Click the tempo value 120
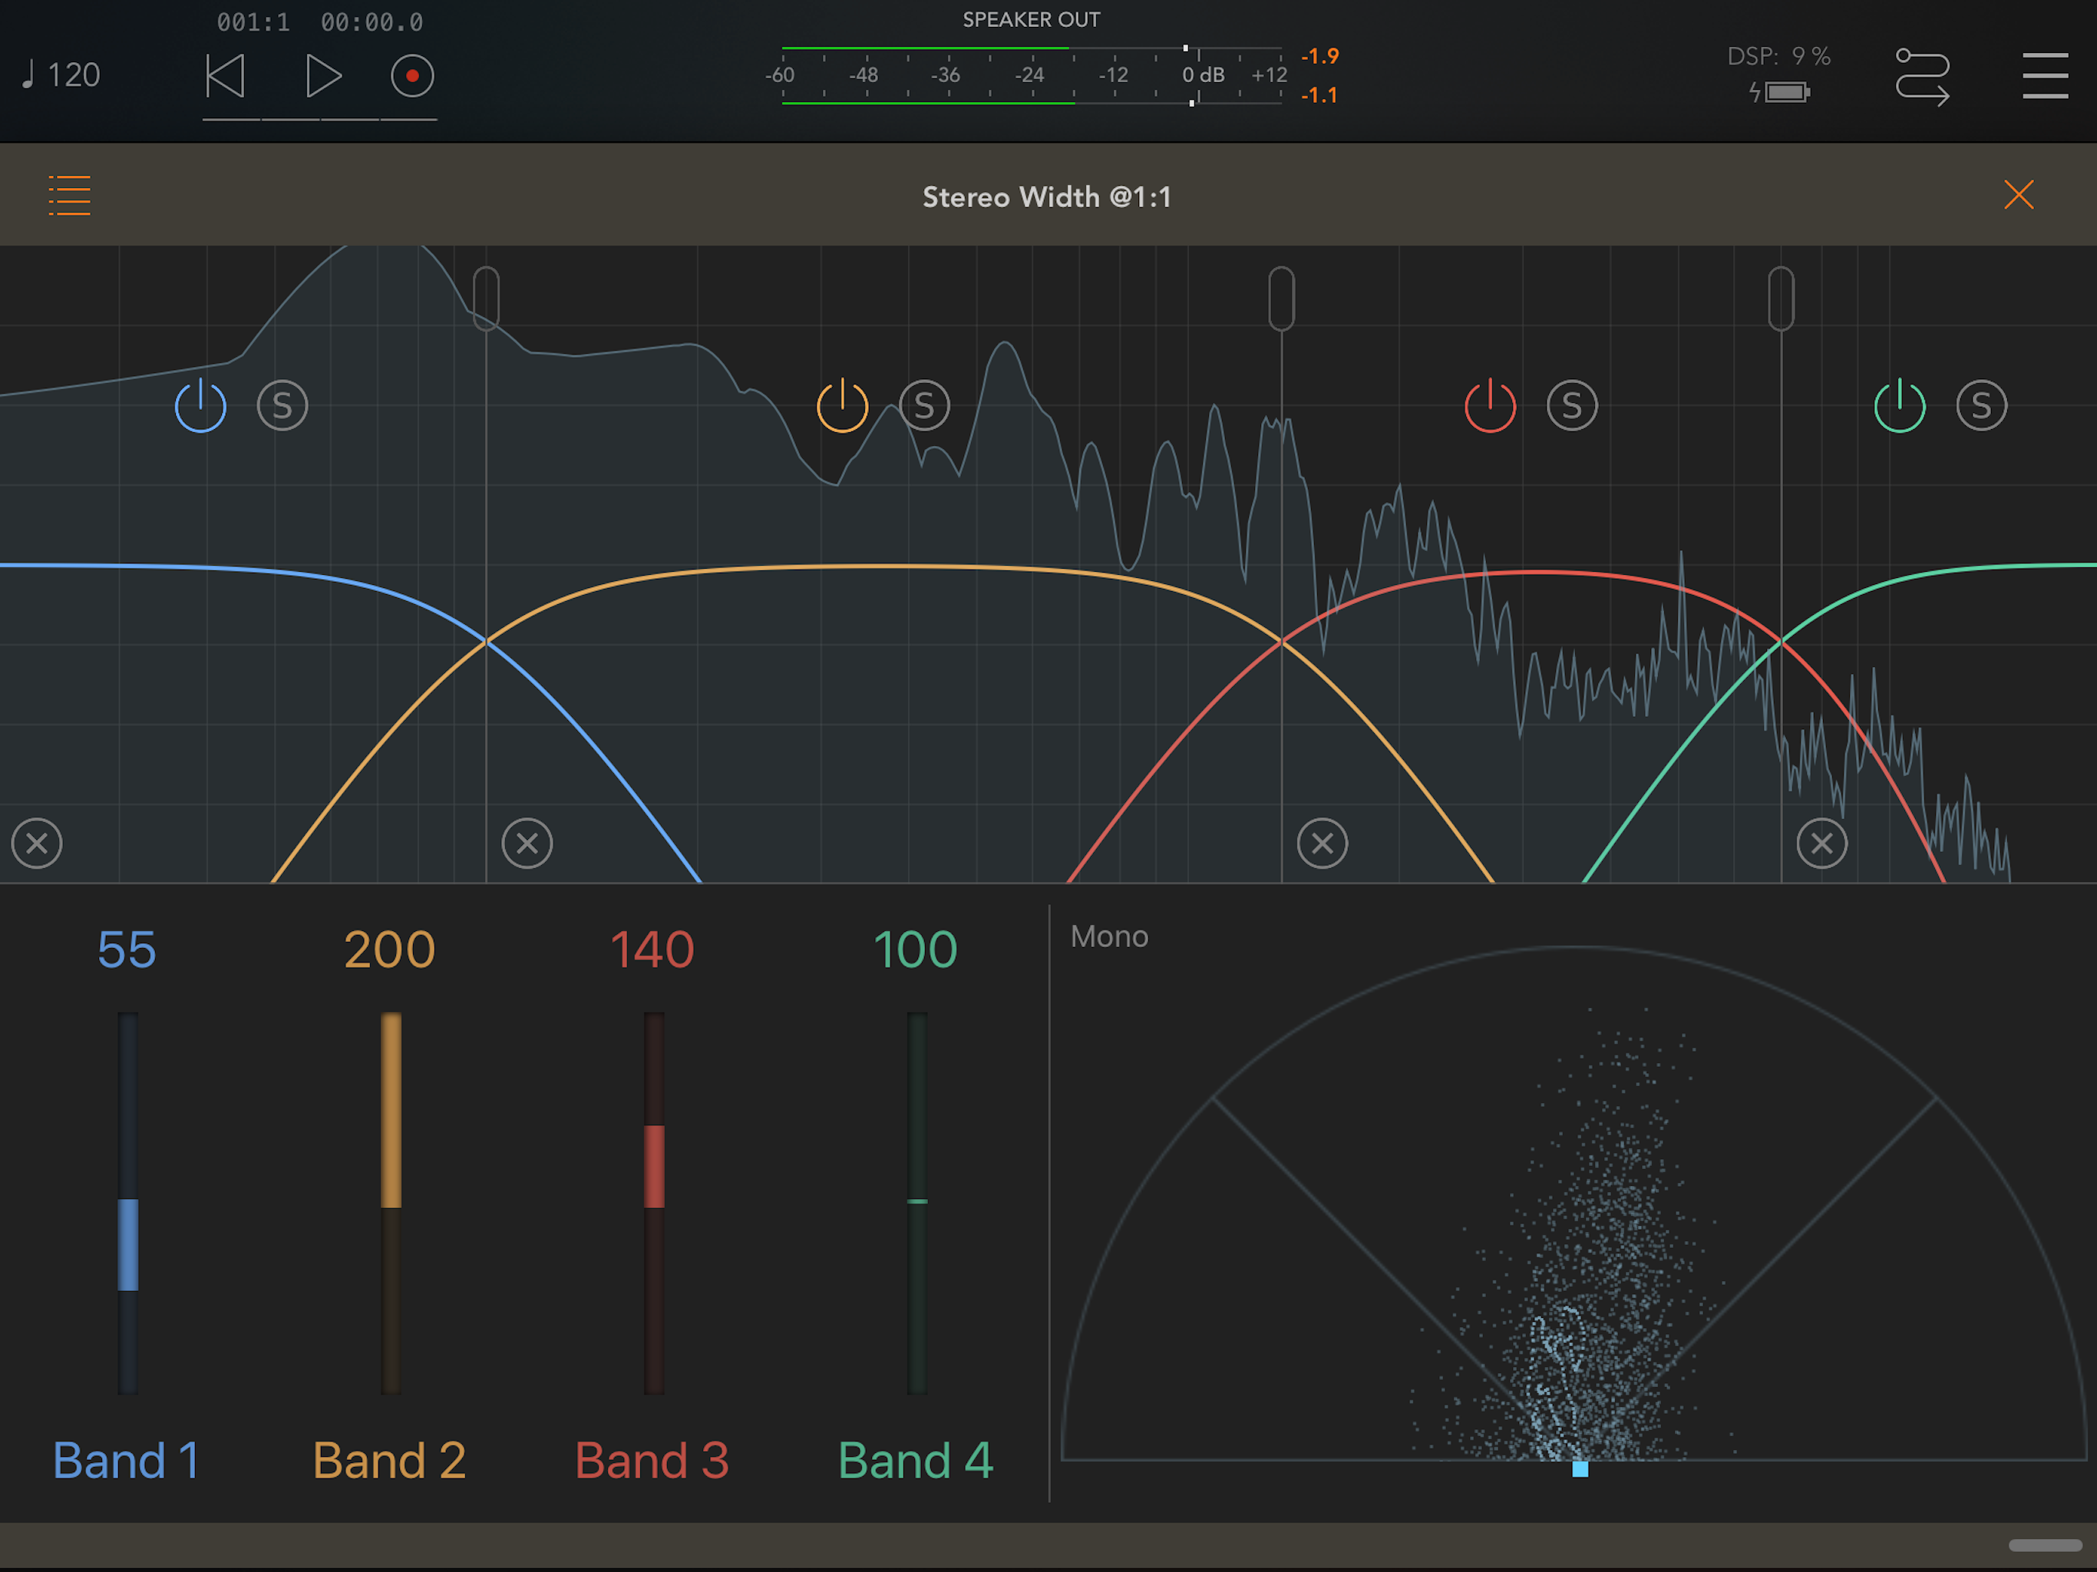Screen dimensions: 2097x1572 (73, 75)
